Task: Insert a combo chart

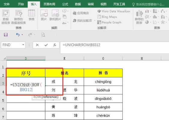Action: (x=163, y=17)
